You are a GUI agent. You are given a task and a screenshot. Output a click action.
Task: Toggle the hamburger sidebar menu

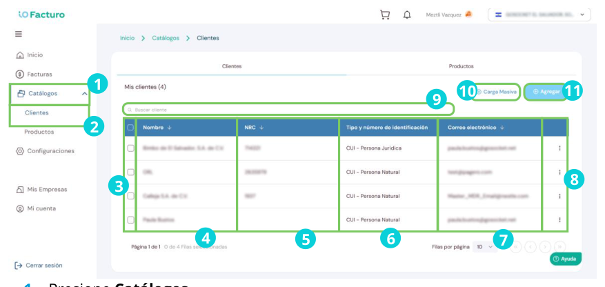click(19, 34)
